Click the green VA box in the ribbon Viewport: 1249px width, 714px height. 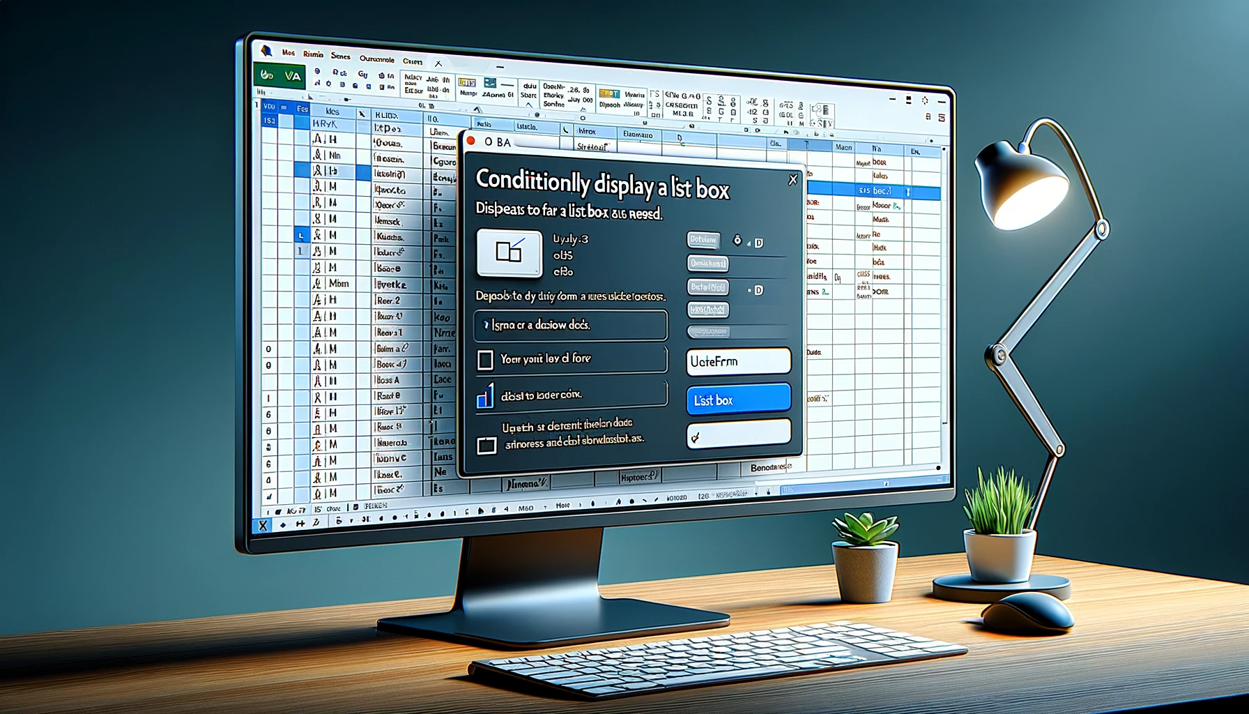click(279, 75)
